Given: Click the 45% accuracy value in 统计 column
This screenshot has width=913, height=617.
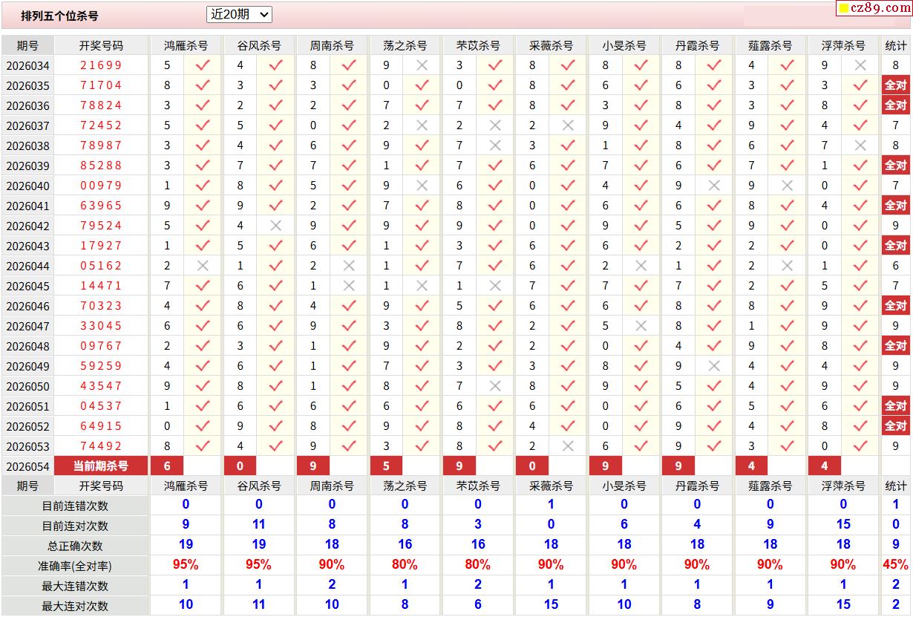Looking at the screenshot, I should (896, 565).
